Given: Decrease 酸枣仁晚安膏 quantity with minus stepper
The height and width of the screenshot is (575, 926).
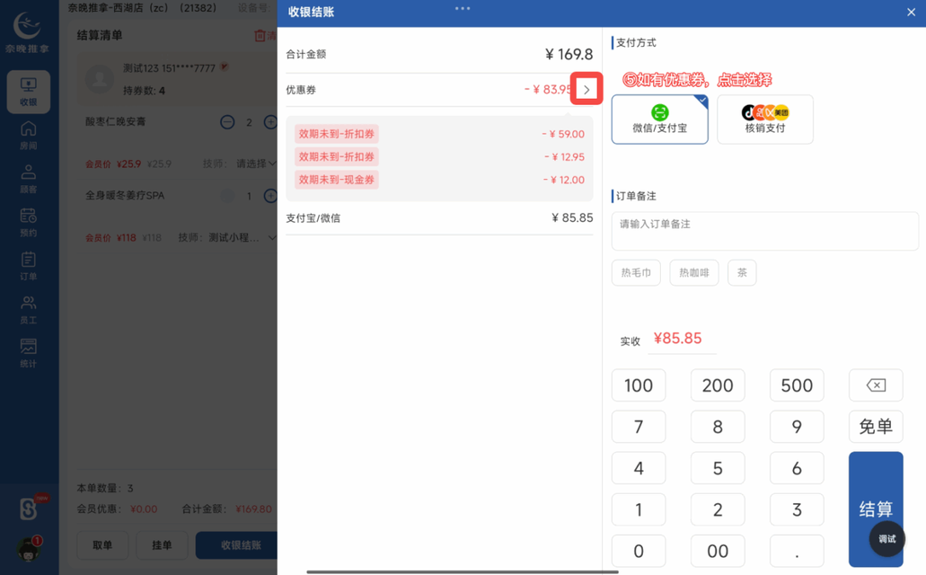Looking at the screenshot, I should pyautogui.click(x=227, y=122).
